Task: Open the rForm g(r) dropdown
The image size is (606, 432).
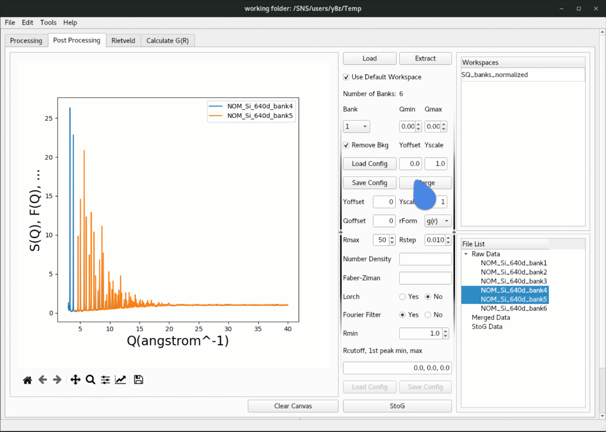Action: pyautogui.click(x=438, y=221)
